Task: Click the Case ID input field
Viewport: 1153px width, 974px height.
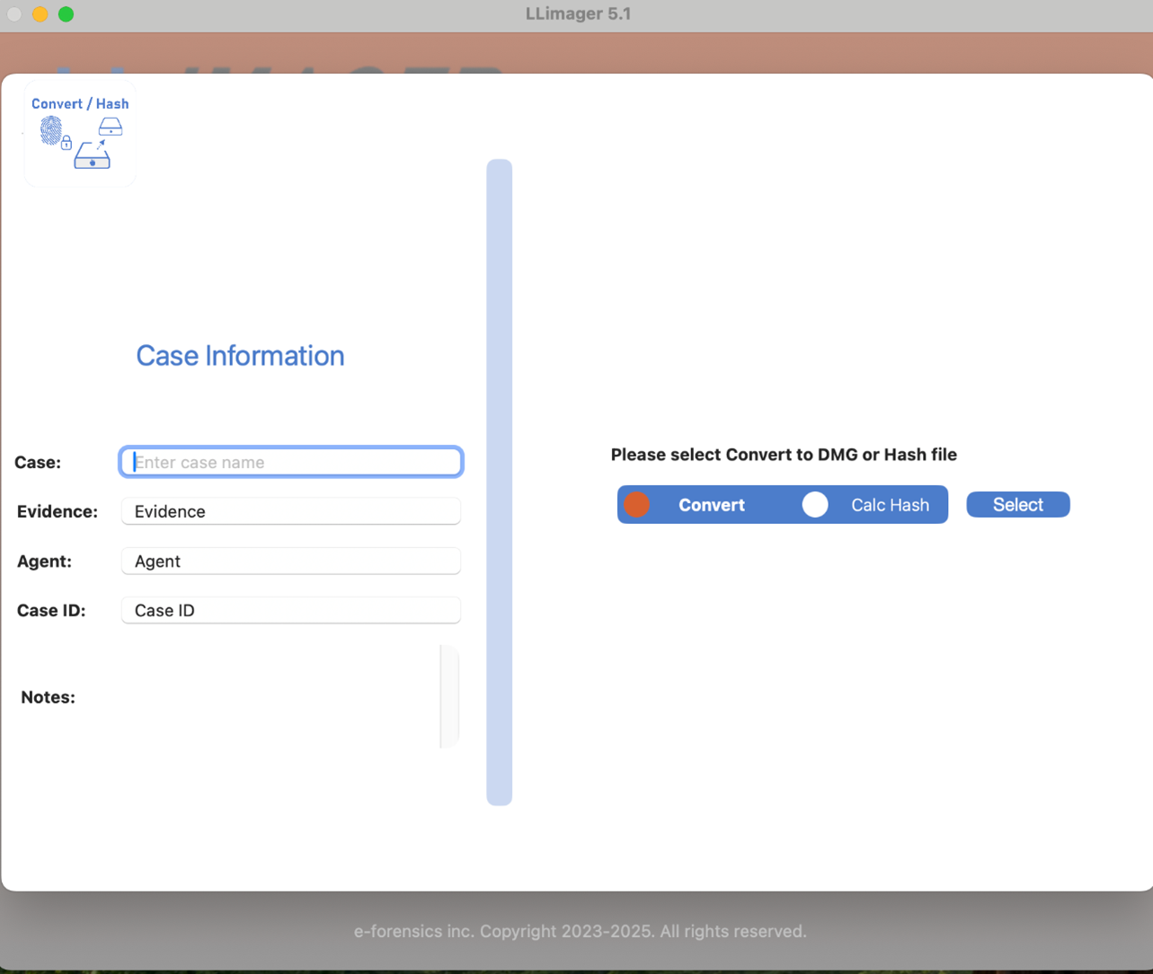Action: point(290,610)
